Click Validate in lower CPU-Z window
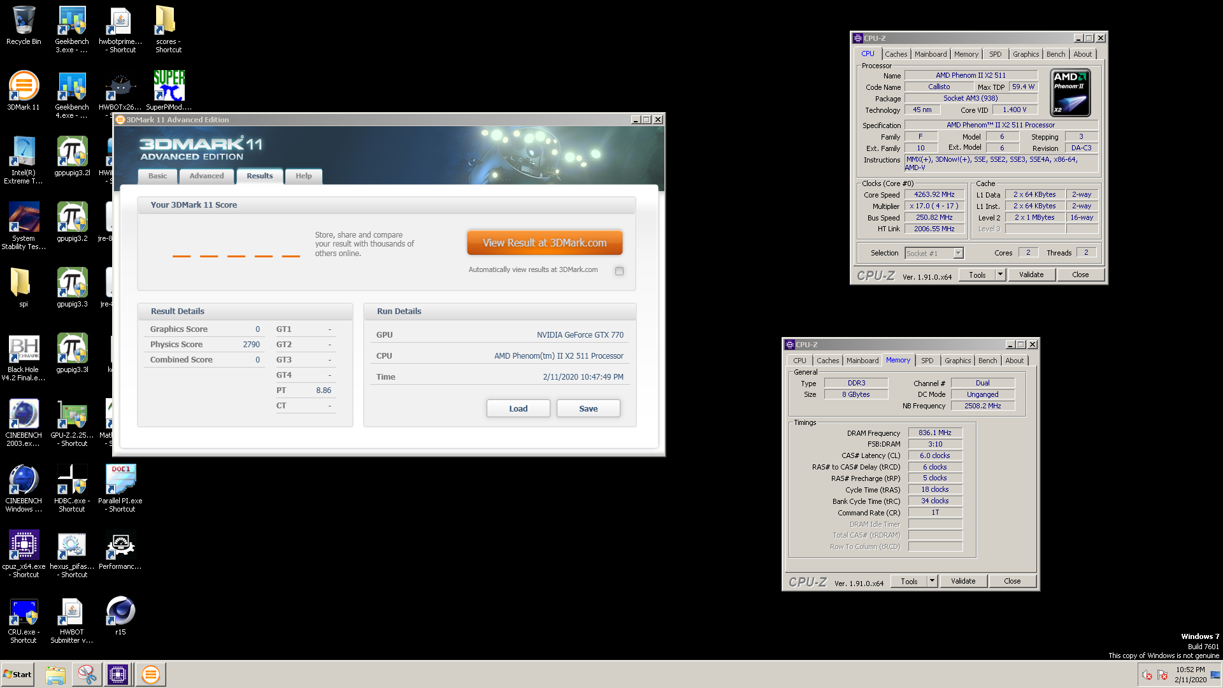Image resolution: width=1223 pixels, height=688 pixels. coord(963,581)
